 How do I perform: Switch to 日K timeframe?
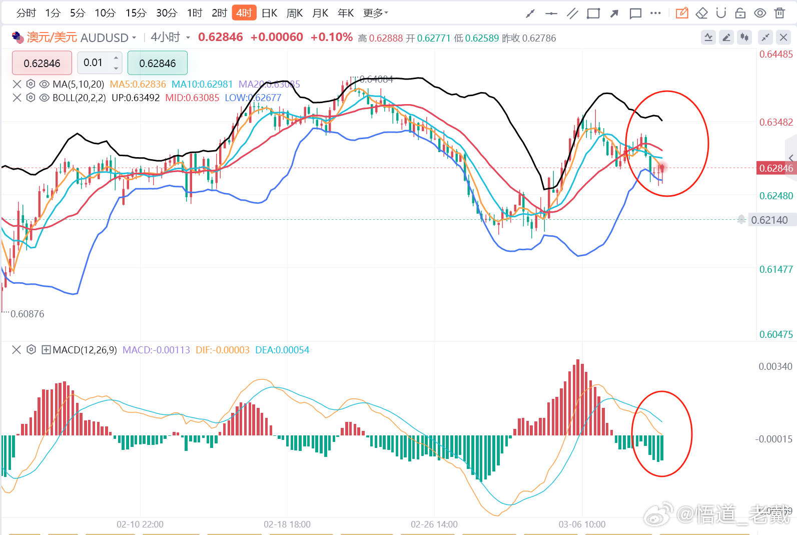(x=270, y=13)
